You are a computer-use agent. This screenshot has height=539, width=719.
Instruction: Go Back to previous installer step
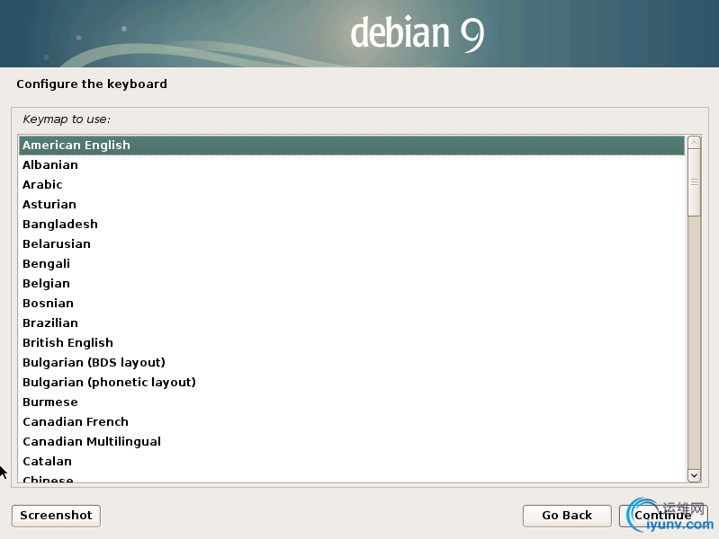click(x=567, y=516)
